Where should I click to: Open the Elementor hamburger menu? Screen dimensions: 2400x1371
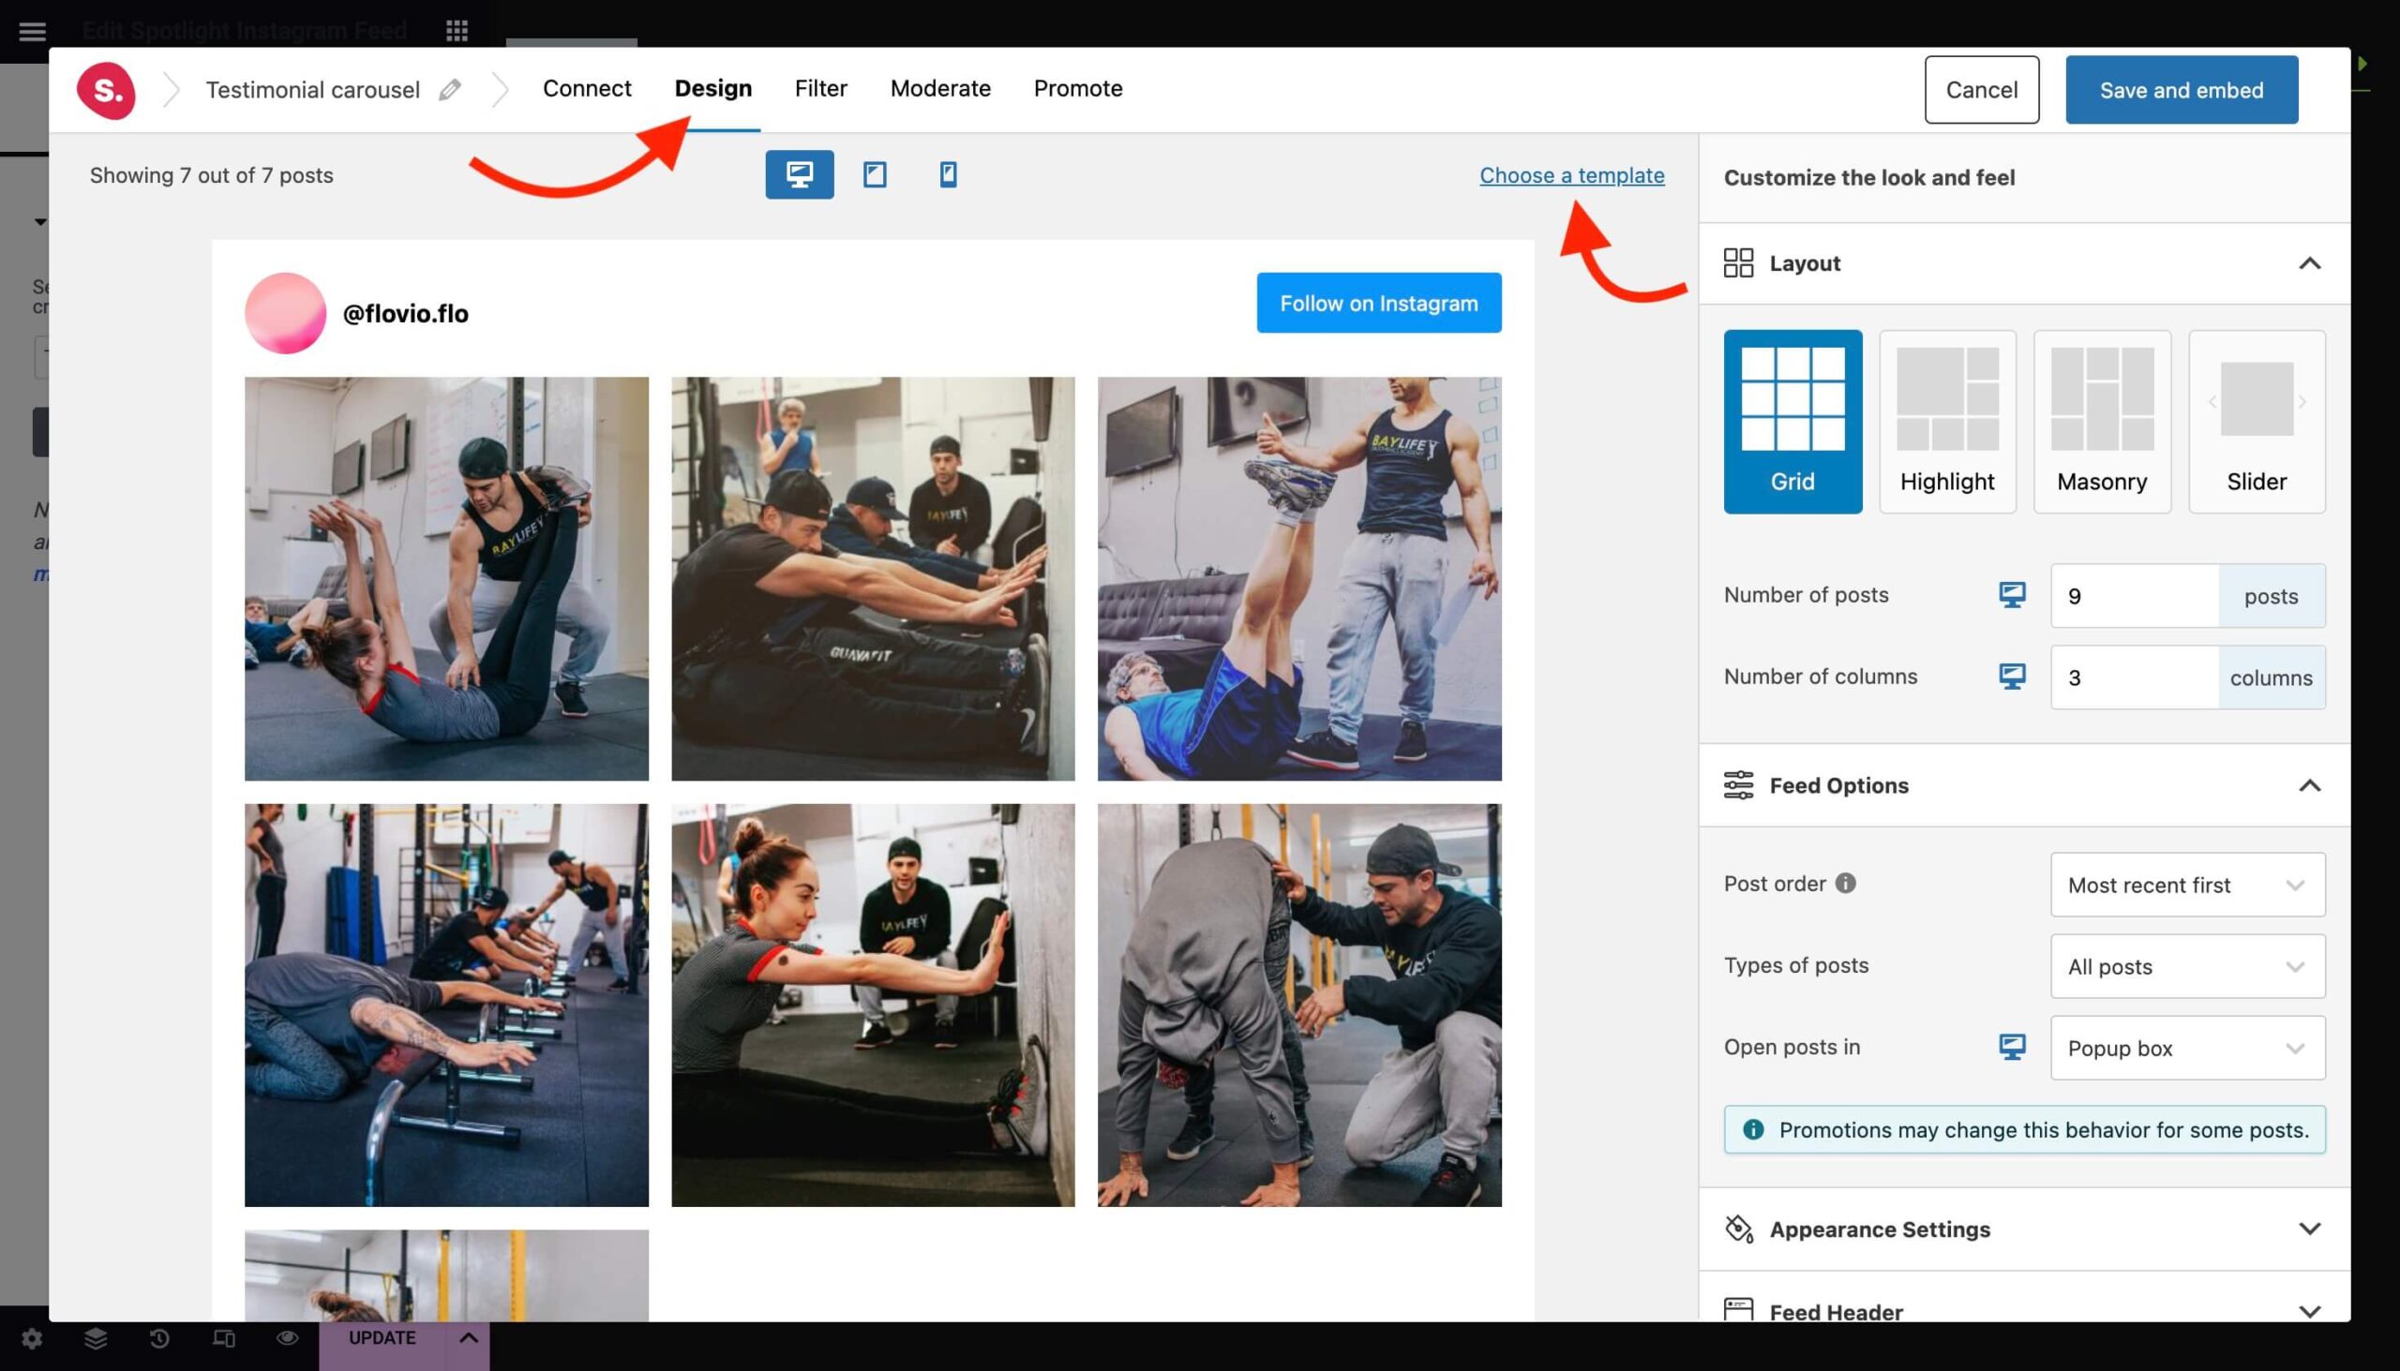click(32, 31)
